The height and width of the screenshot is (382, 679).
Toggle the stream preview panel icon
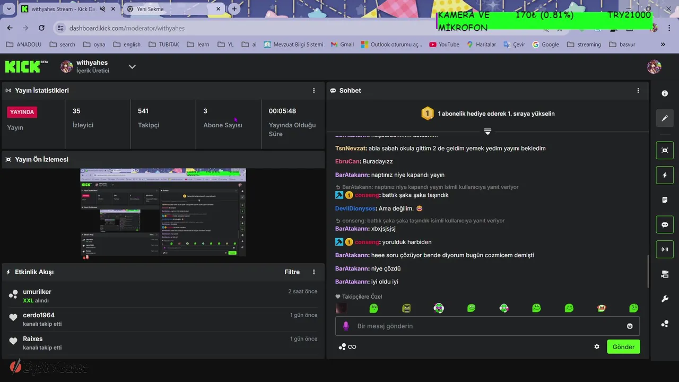click(665, 150)
